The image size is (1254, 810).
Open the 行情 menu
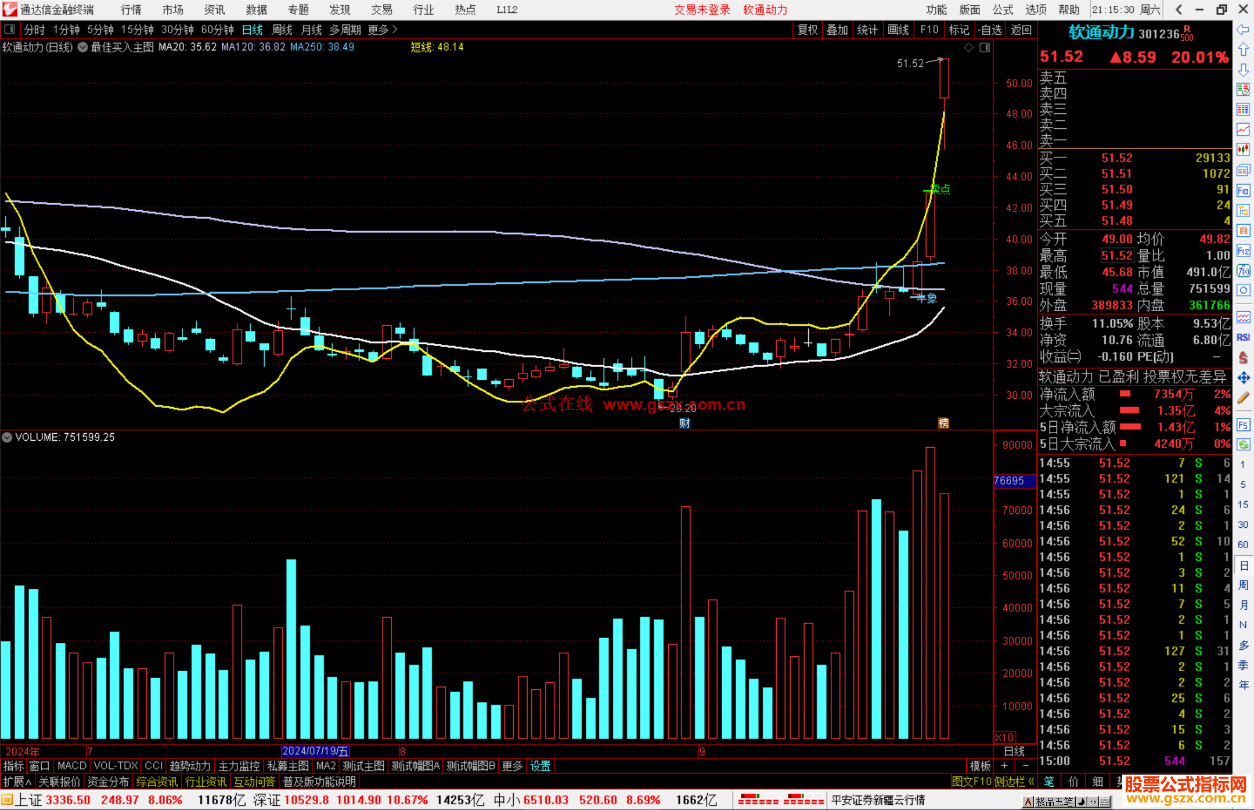pos(131,10)
